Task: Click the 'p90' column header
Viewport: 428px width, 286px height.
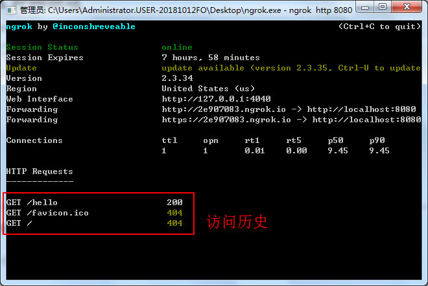Action: [x=377, y=141]
